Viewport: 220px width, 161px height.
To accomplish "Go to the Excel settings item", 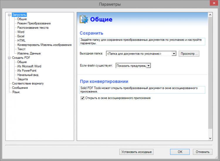I will [21, 36].
